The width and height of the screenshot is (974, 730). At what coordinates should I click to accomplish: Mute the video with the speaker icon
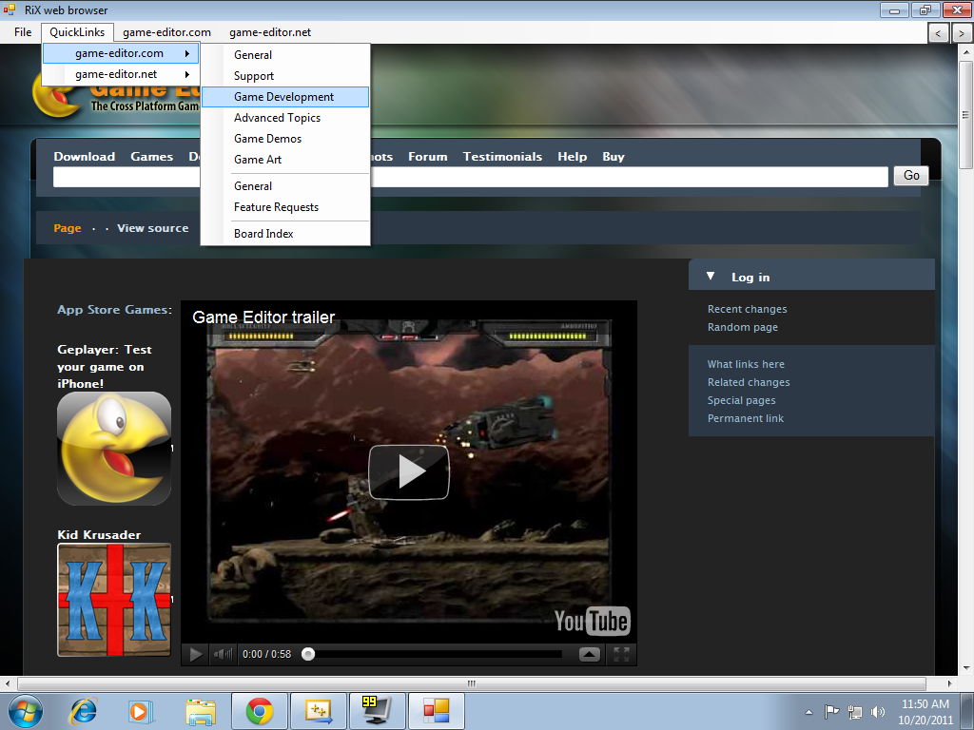(x=223, y=654)
